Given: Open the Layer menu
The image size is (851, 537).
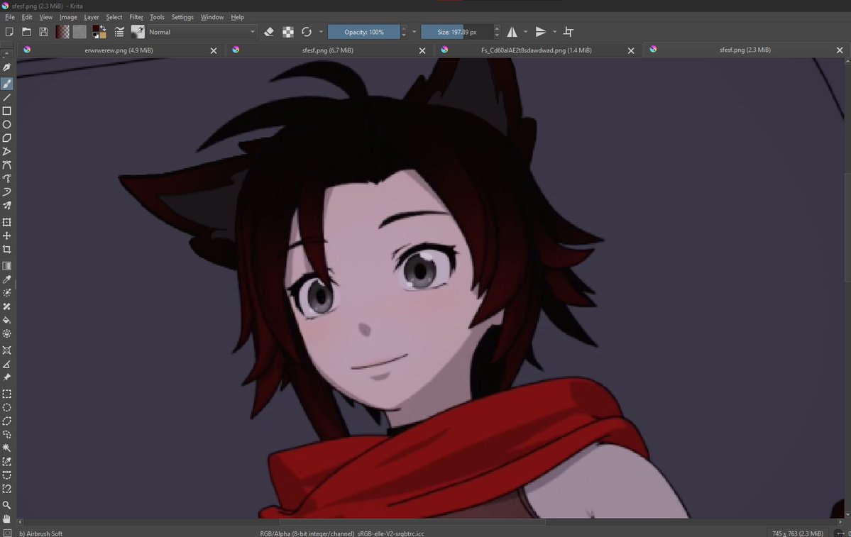Looking at the screenshot, I should (x=91, y=17).
